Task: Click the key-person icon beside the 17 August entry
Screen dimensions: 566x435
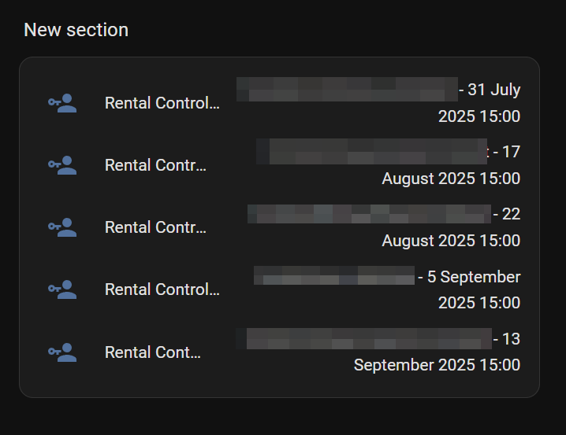Action: pyautogui.click(x=62, y=165)
